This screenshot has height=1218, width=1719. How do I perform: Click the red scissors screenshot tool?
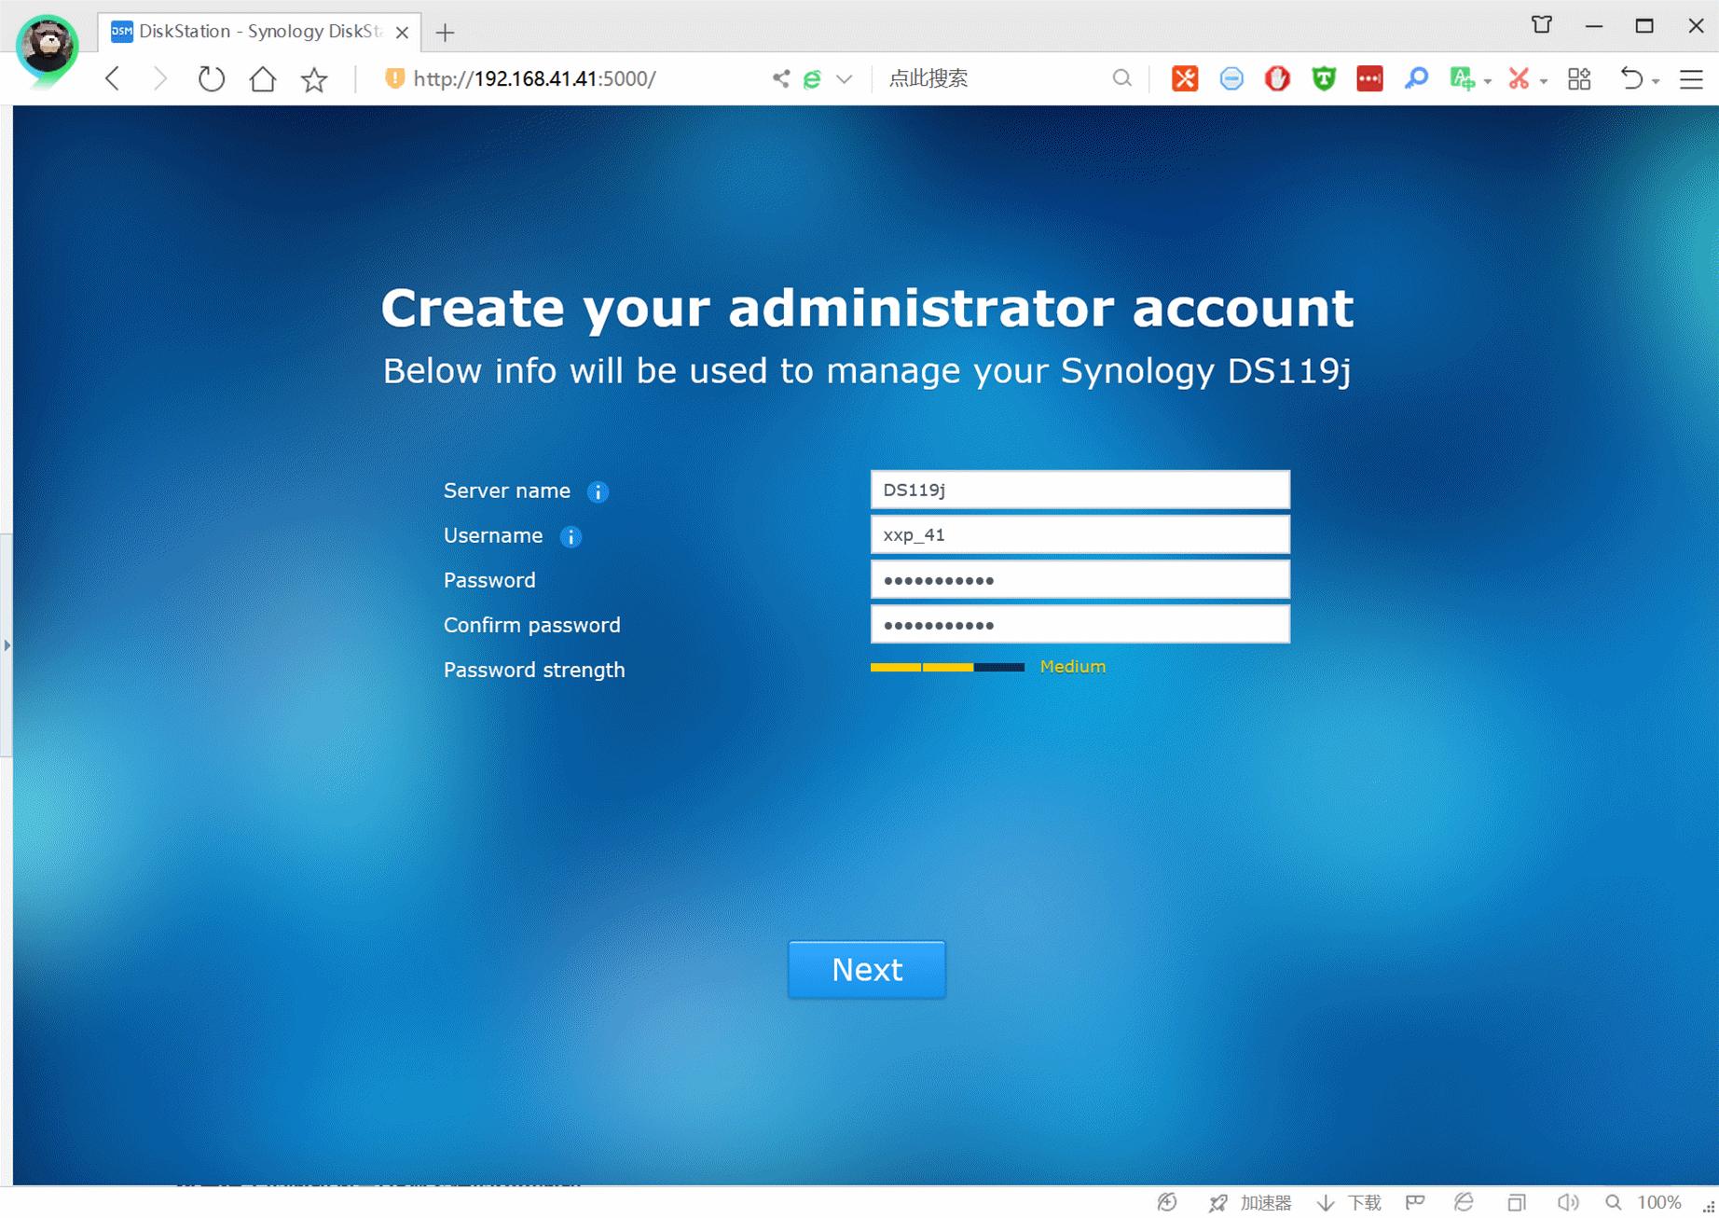coord(1519,78)
